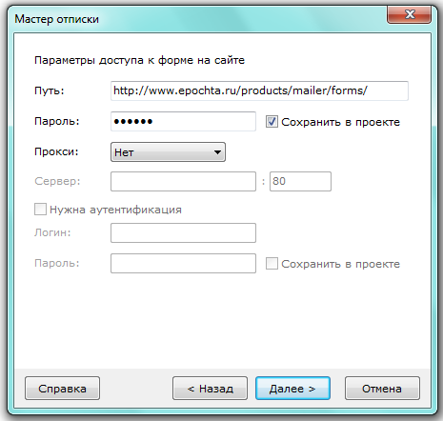Proceed with the Далее > button
The width and height of the screenshot is (443, 421).
(x=292, y=389)
